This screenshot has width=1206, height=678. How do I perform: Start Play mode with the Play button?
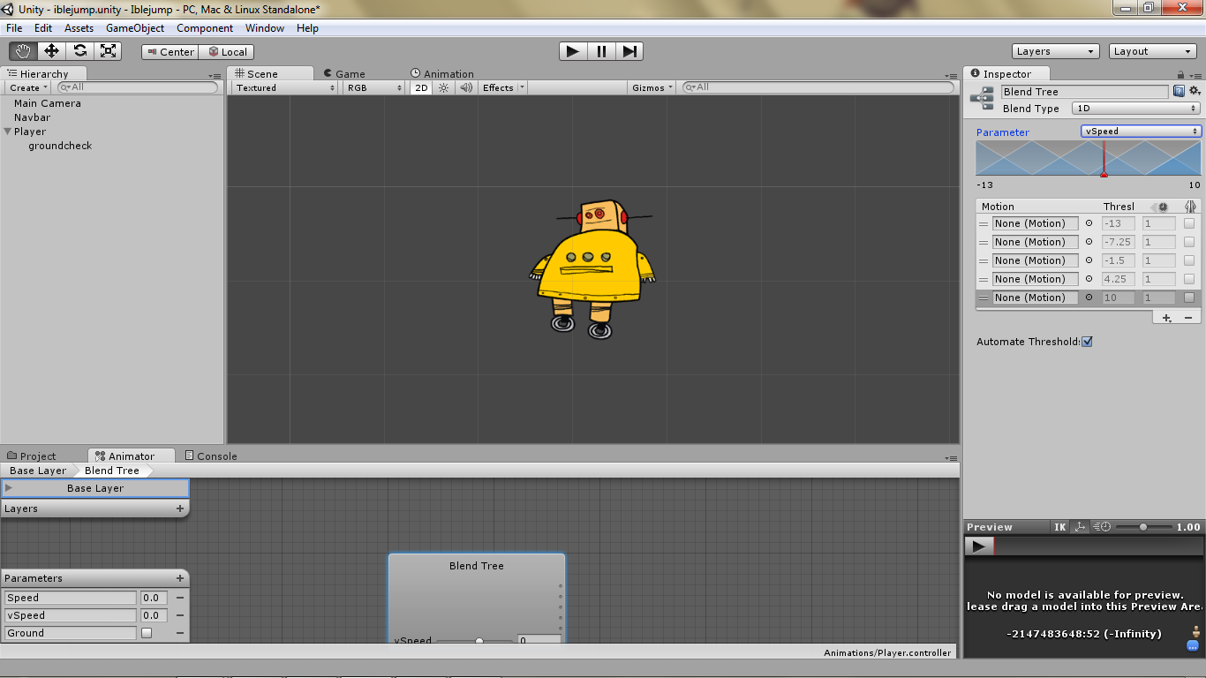573,51
